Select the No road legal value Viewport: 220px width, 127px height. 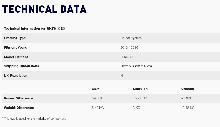click(122, 76)
